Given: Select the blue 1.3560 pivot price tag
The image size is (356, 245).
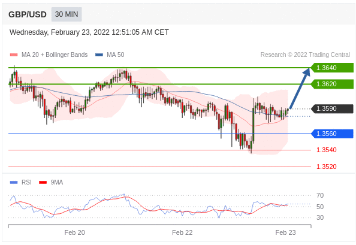Looking at the screenshot, I should click(332, 134).
